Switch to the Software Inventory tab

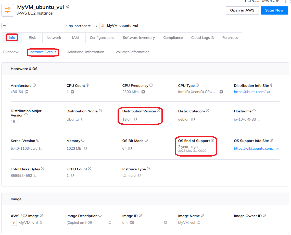(139, 38)
